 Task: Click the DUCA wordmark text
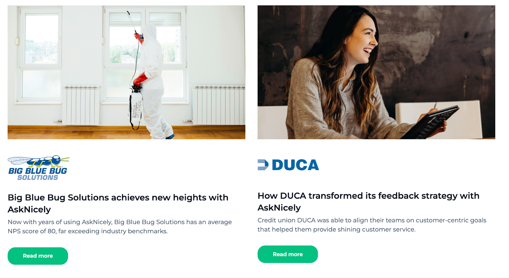click(x=295, y=165)
